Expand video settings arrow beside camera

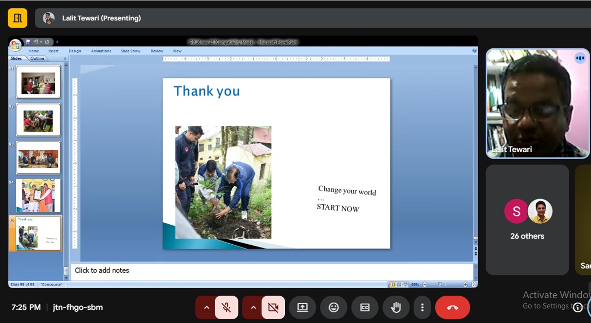coord(253,307)
